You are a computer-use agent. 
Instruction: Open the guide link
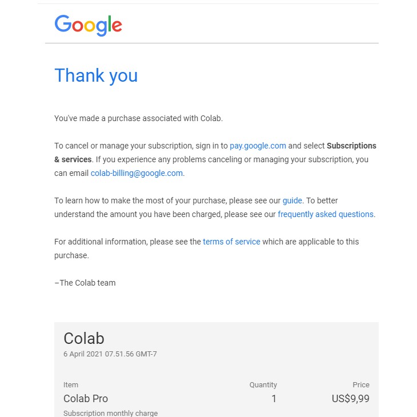click(x=292, y=201)
